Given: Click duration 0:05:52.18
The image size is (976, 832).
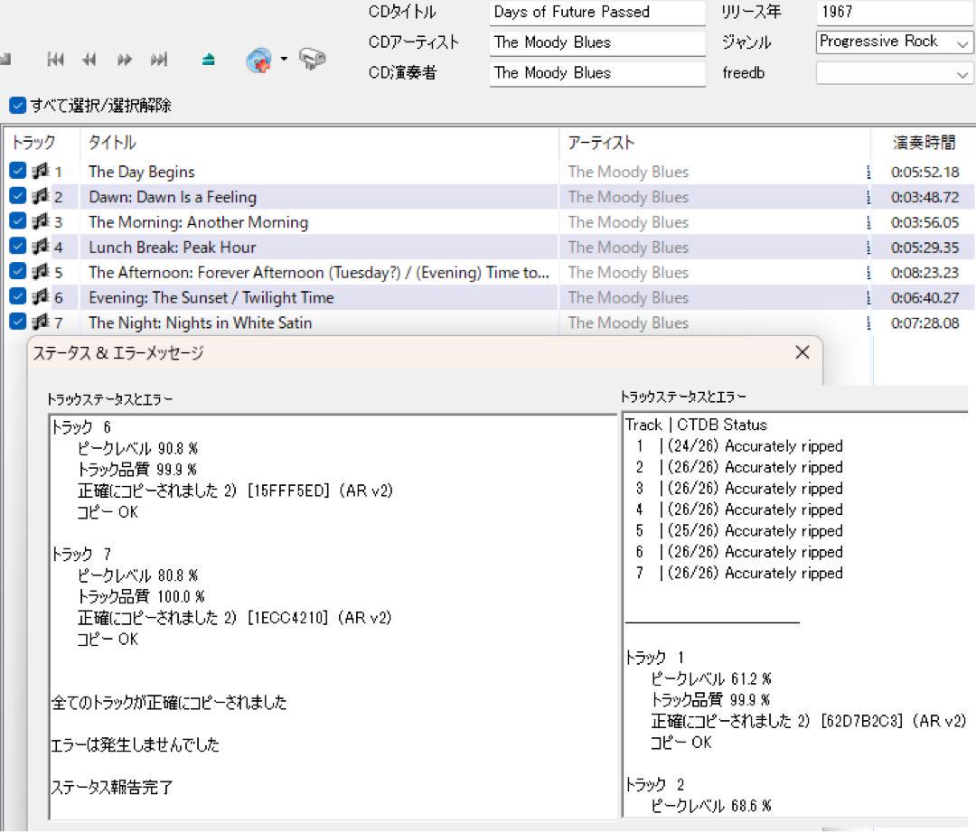Looking at the screenshot, I should pos(924,172).
